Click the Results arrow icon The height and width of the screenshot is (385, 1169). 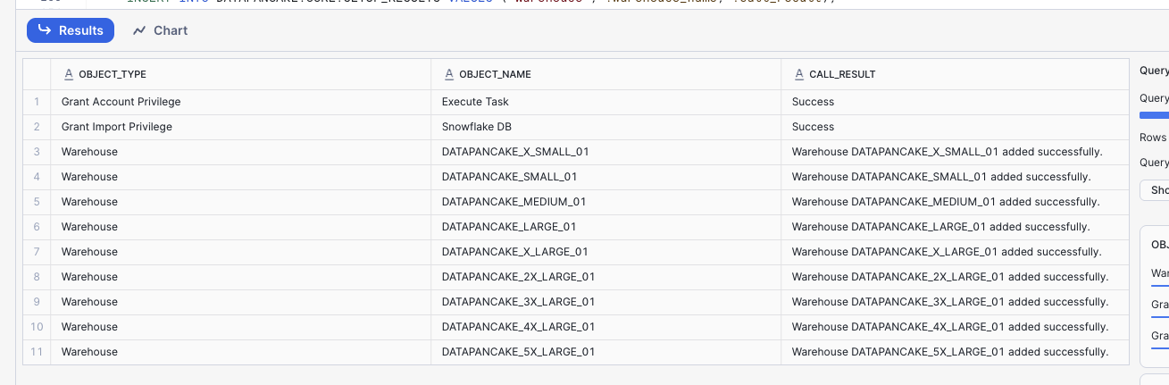pos(44,30)
